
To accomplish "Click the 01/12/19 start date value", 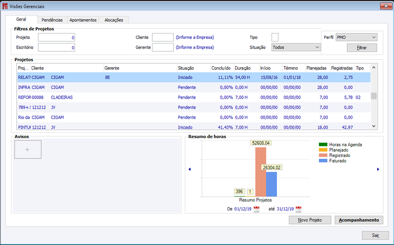I will 243,209.
